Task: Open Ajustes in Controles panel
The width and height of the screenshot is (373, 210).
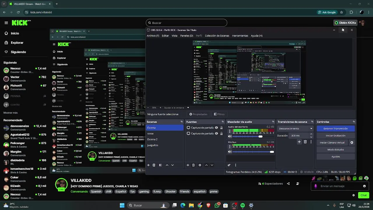Action: (336, 157)
